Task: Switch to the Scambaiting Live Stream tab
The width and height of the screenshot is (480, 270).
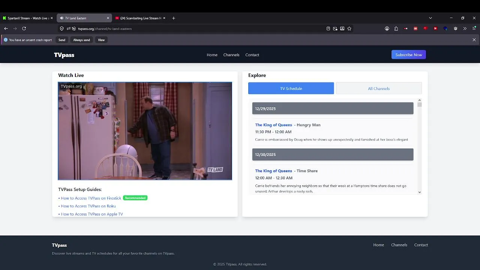Action: [x=140, y=18]
